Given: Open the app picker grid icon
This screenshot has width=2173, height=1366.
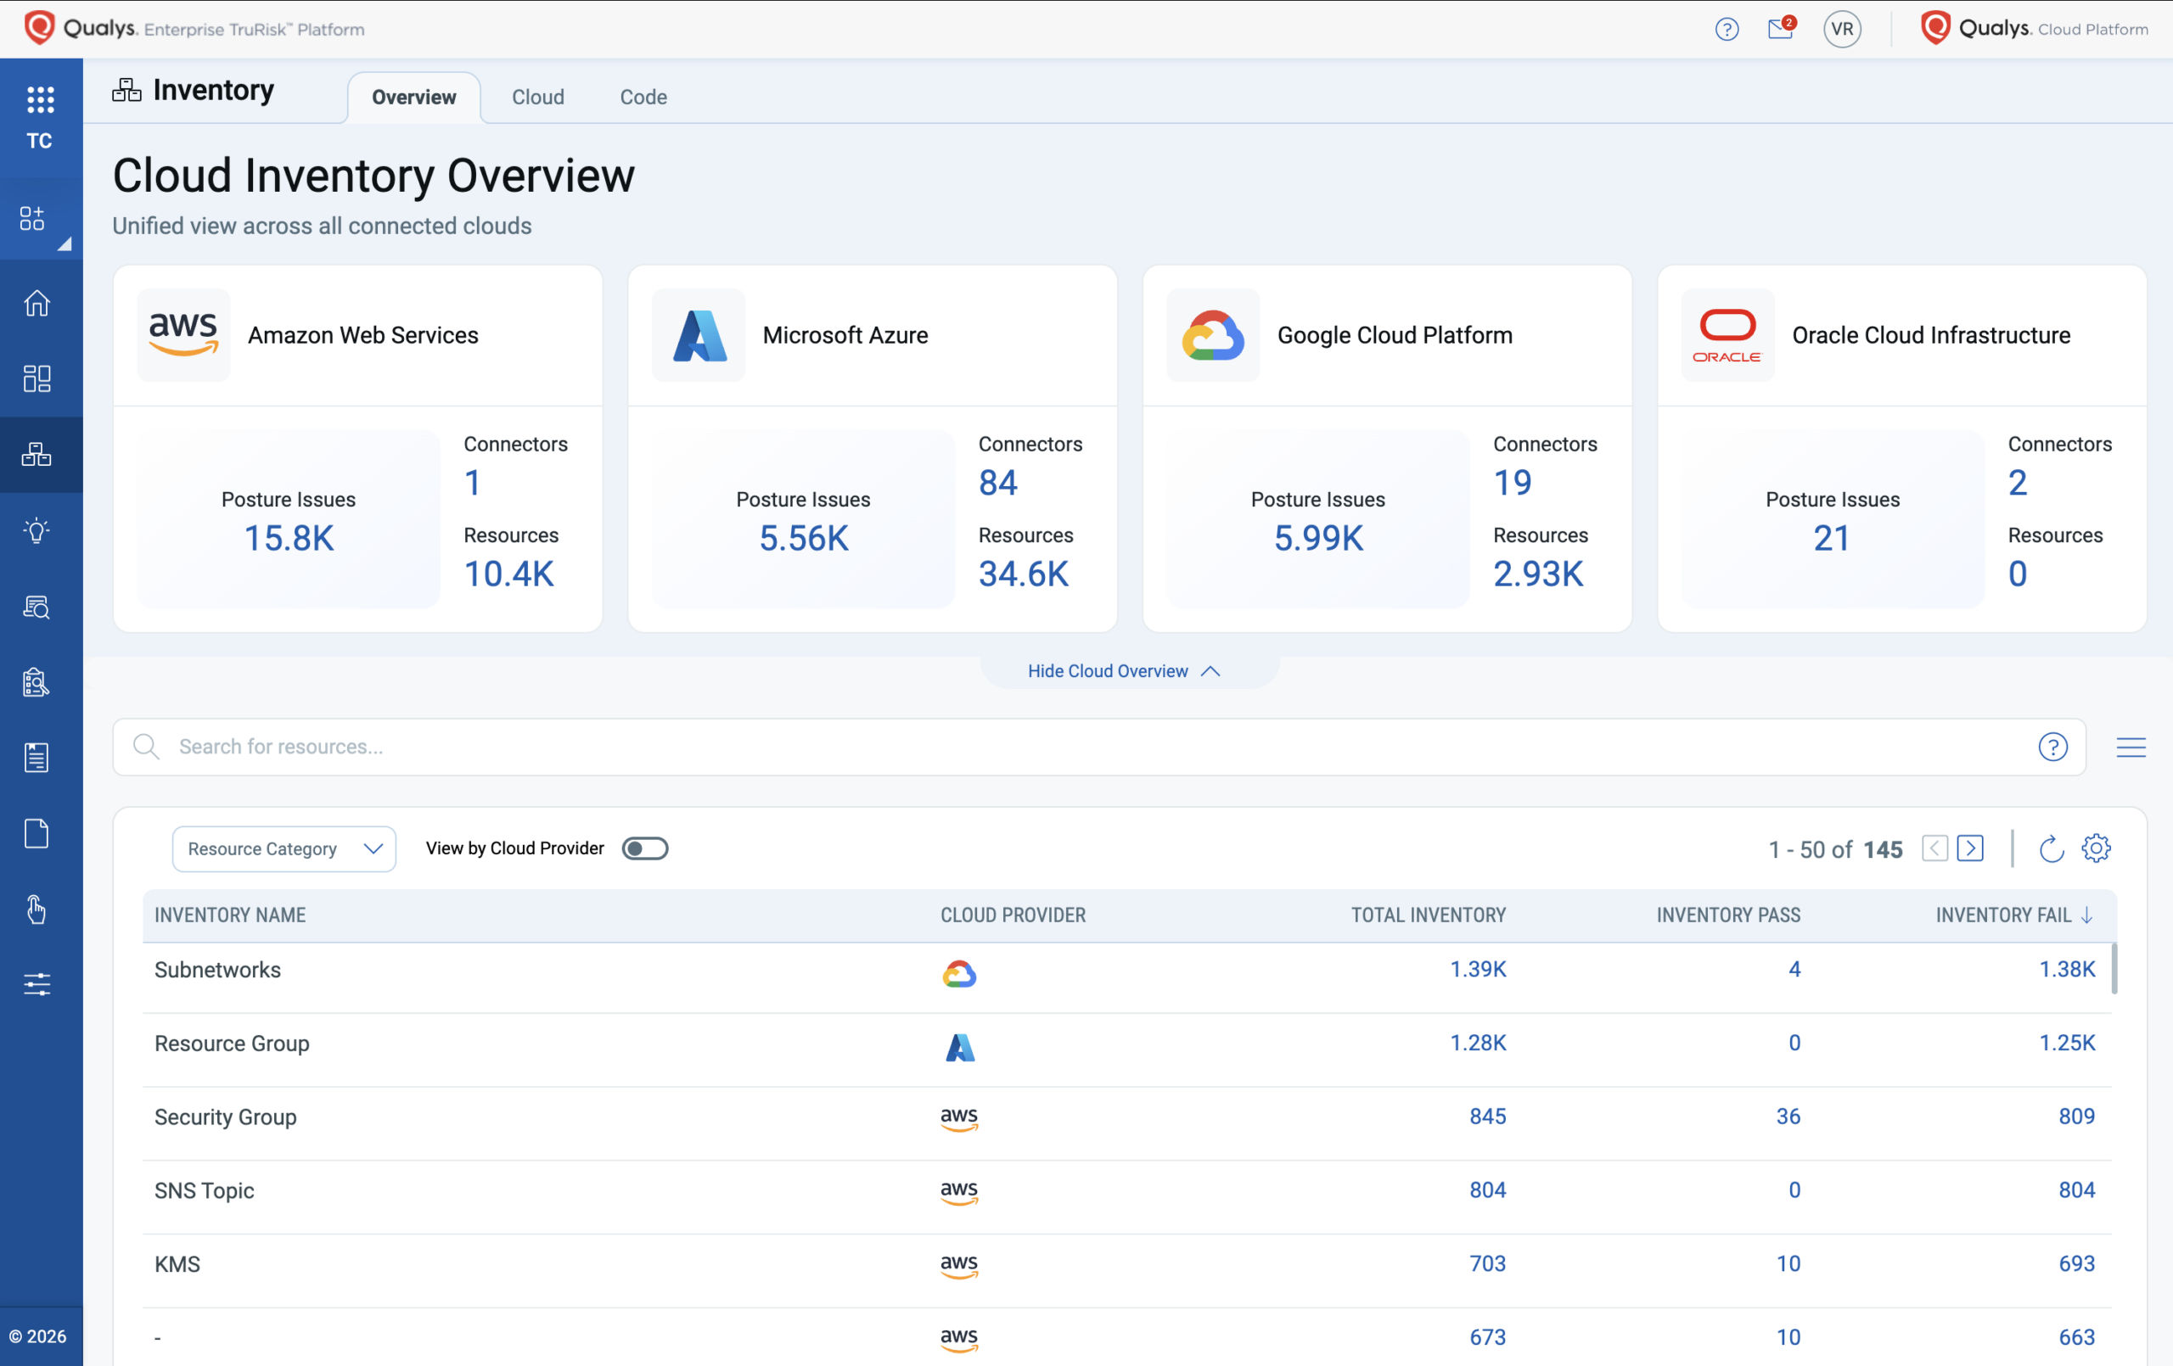Looking at the screenshot, I should [40, 99].
